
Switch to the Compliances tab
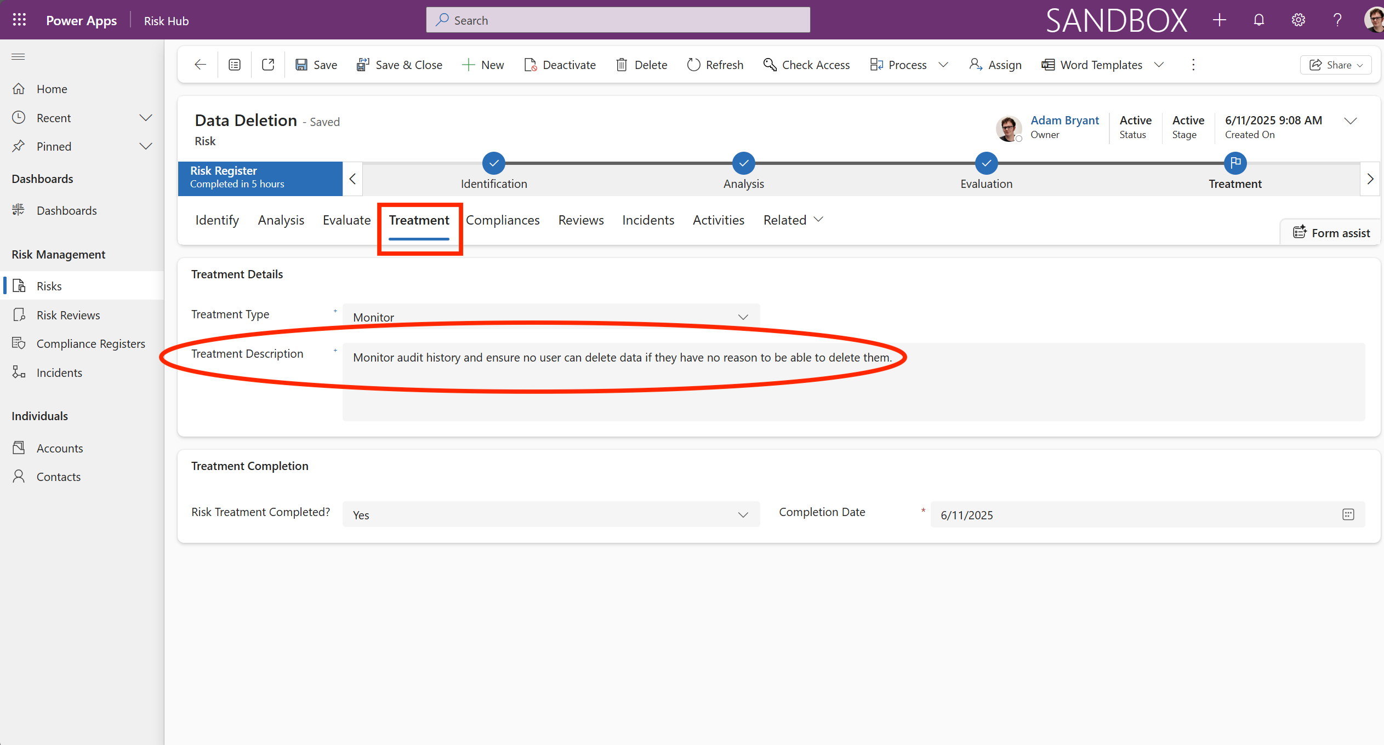pos(503,220)
